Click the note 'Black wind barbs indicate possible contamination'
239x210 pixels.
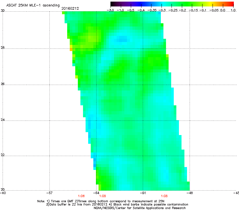click(x=151, y=205)
